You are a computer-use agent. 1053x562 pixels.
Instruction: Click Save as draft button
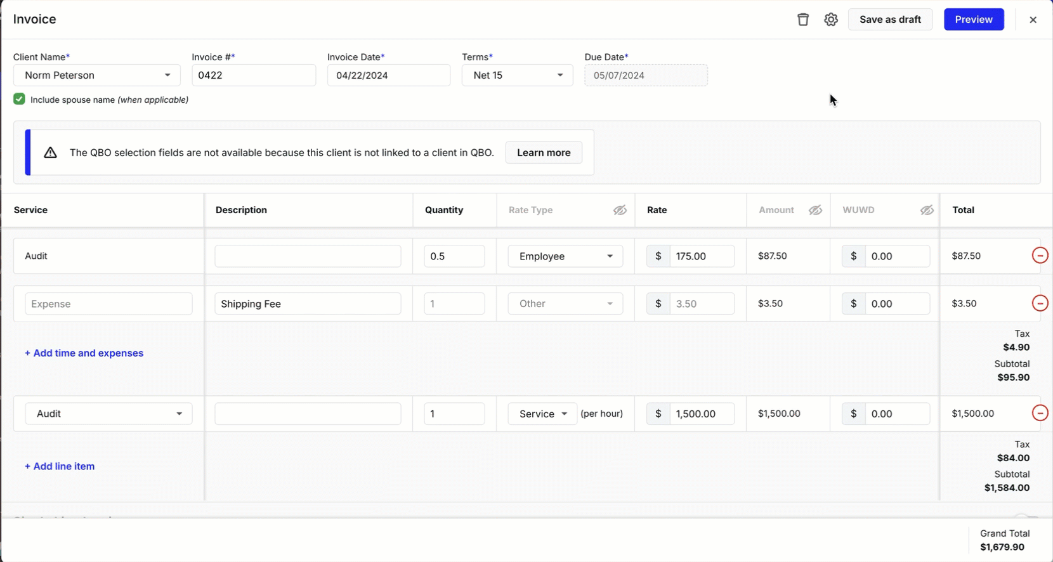(x=889, y=20)
